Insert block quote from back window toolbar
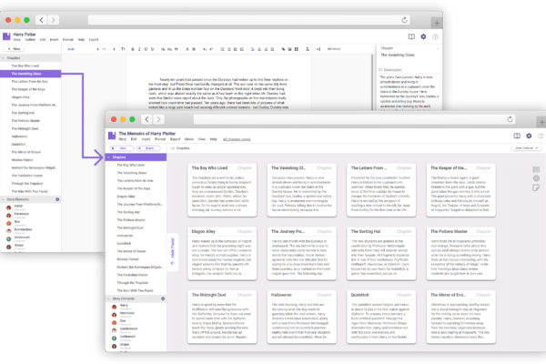 [x=177, y=49]
